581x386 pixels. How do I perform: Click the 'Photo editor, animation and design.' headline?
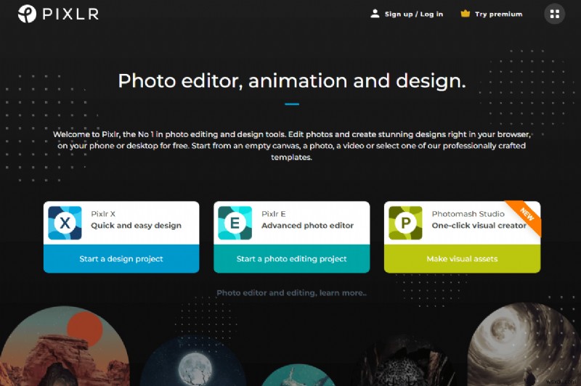pyautogui.click(x=292, y=81)
